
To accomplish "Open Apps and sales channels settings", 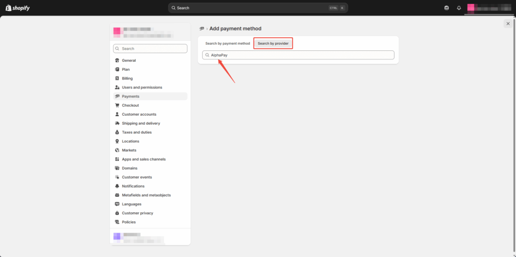I will pyautogui.click(x=144, y=159).
